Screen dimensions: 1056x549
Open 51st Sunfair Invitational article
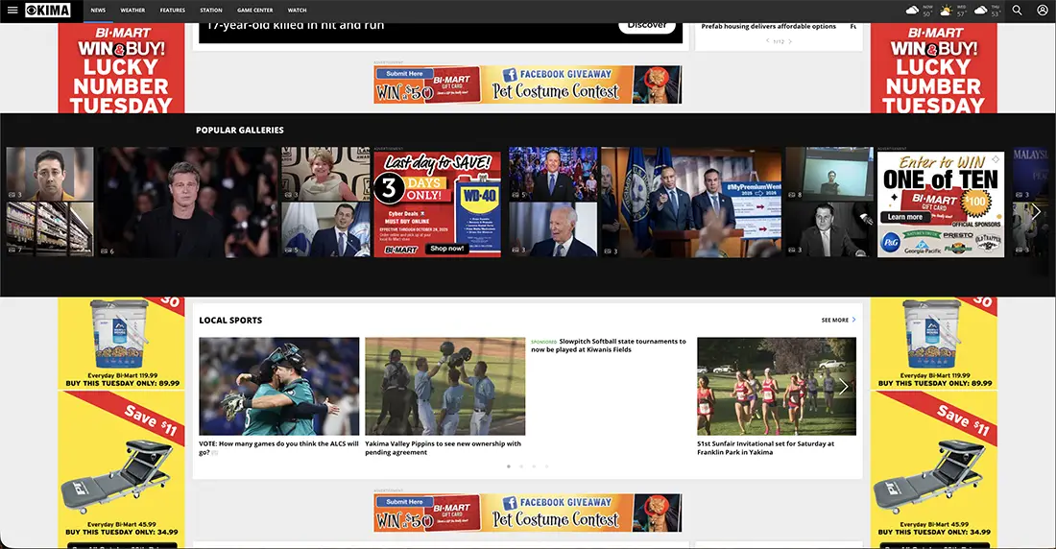[x=766, y=448]
